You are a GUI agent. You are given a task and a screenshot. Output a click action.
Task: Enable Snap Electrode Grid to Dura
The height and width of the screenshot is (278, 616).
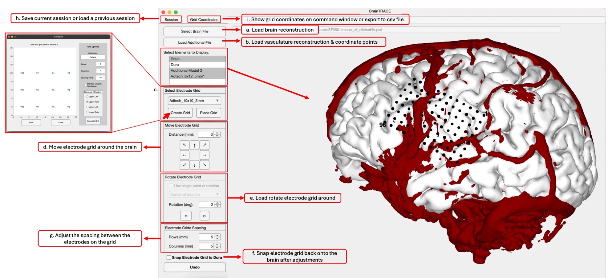169,257
